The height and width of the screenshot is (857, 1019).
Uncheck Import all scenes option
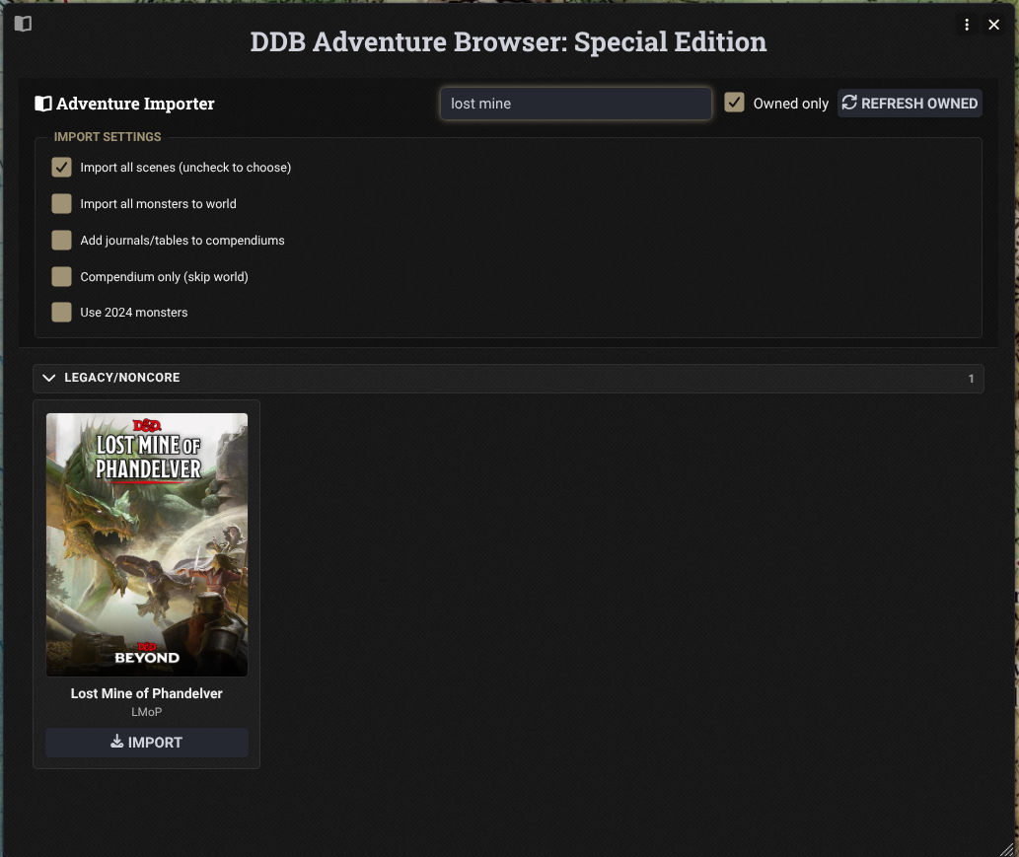pyautogui.click(x=62, y=167)
